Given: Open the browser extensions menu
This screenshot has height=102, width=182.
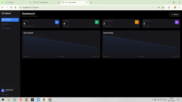Looking at the screenshot, I should pos(169,7).
